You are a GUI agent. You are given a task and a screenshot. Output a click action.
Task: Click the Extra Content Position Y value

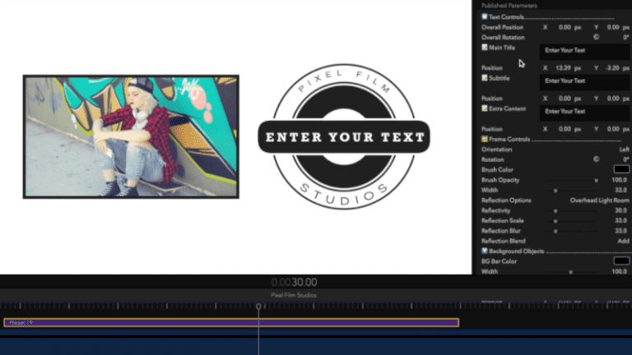point(613,129)
